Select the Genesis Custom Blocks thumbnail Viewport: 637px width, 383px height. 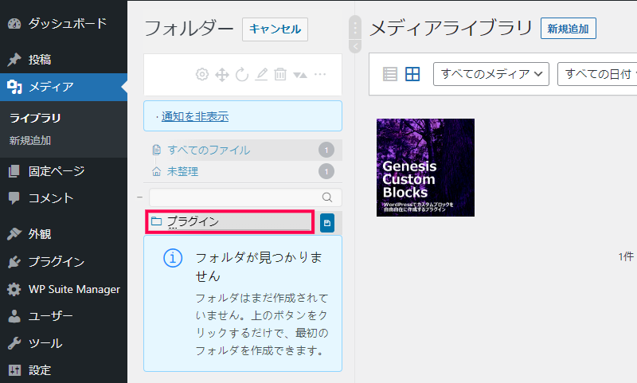coord(425,167)
